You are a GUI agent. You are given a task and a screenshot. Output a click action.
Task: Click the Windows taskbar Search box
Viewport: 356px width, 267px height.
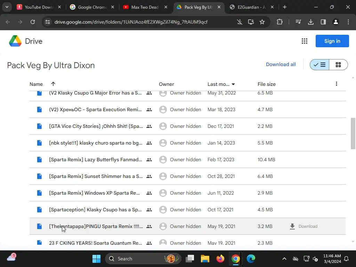143,259
